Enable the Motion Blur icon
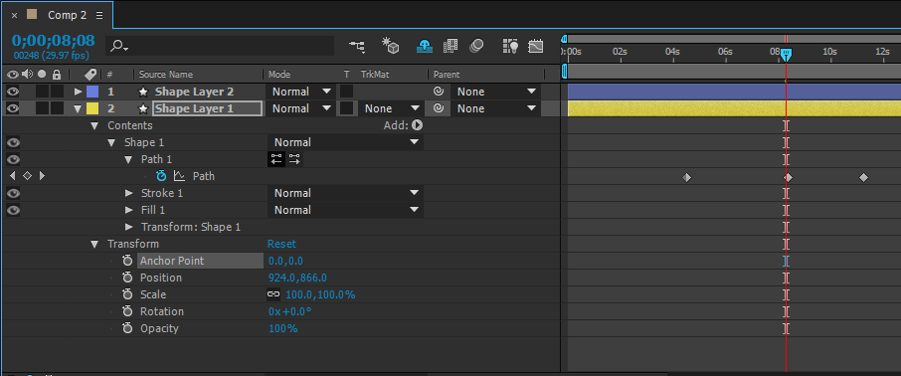The image size is (901, 376). 476,46
